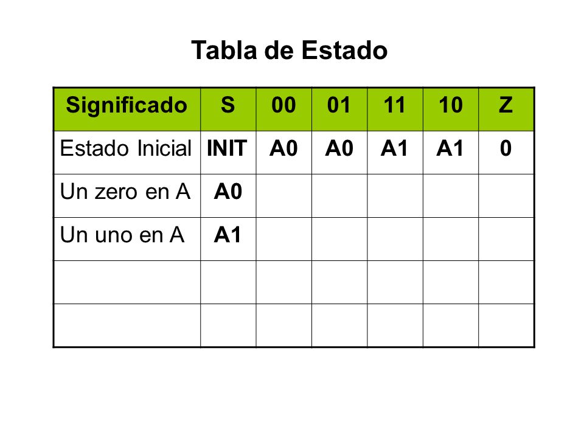Select the 'Un uno en A' cell
The width and height of the screenshot is (584, 438).
tap(127, 239)
